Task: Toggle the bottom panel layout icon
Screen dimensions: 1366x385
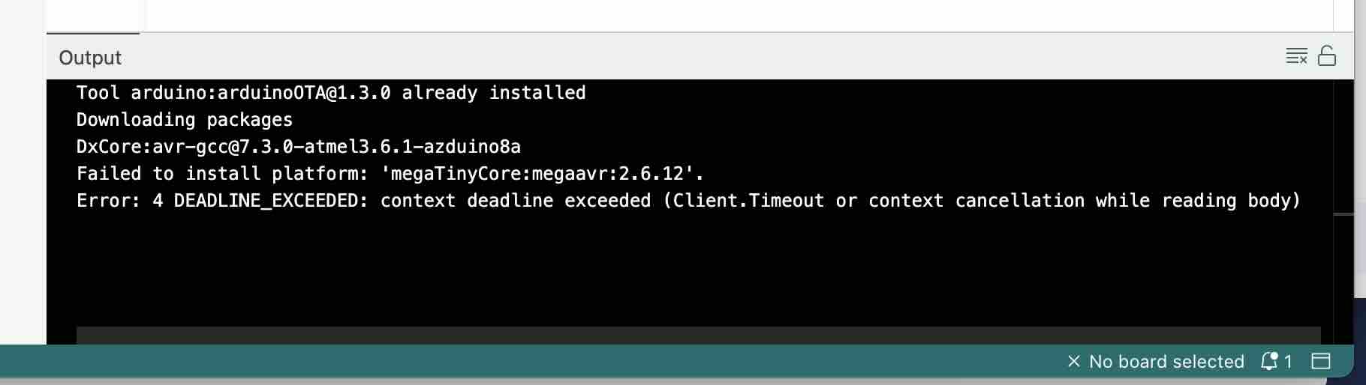Action: tap(1321, 362)
